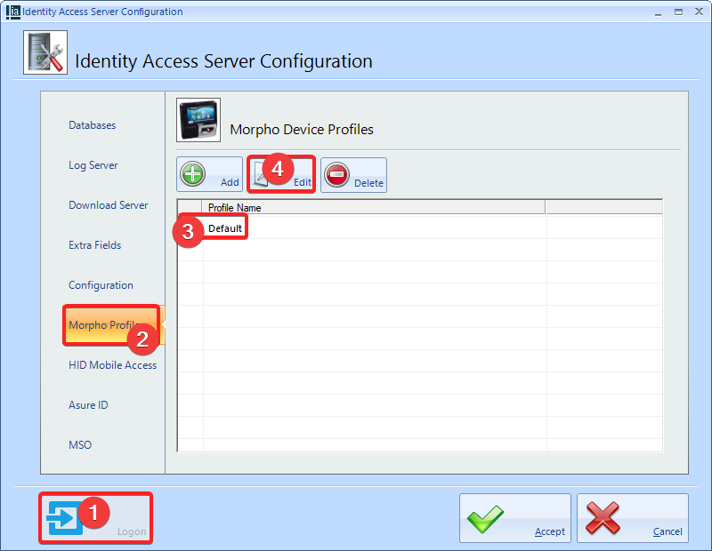Click the green plus Add icon

(x=193, y=173)
